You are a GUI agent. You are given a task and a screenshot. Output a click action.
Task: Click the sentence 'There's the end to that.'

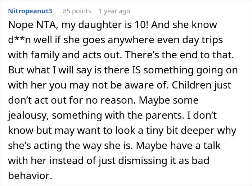[x=179, y=55]
